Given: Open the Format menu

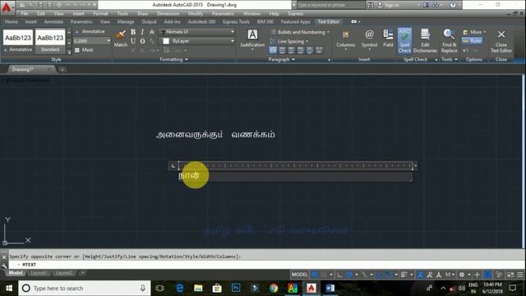Looking at the screenshot, I should 100,13.
